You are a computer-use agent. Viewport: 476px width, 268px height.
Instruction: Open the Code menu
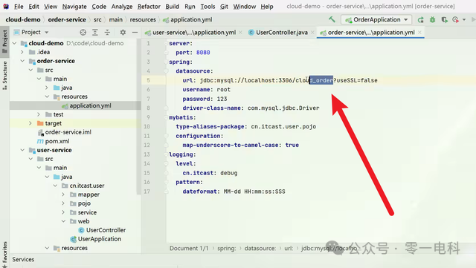click(x=99, y=7)
